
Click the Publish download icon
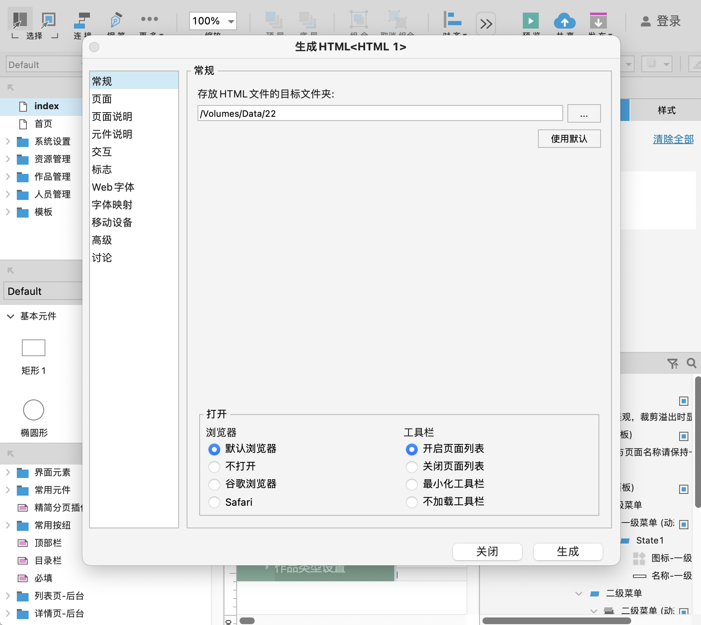(x=598, y=21)
